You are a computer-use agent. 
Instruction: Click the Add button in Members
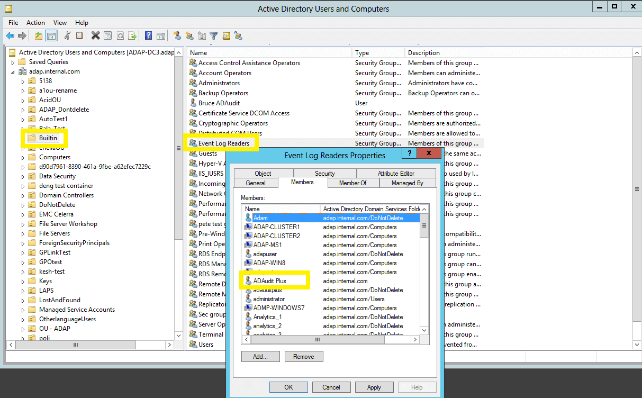(260, 356)
